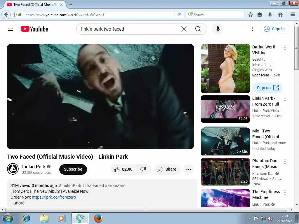Open Linkin Park channel name link

click(x=34, y=167)
